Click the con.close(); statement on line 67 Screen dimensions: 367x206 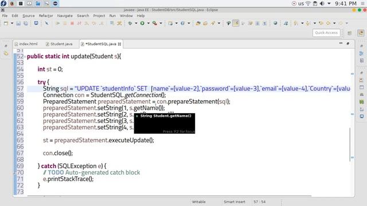58,153
